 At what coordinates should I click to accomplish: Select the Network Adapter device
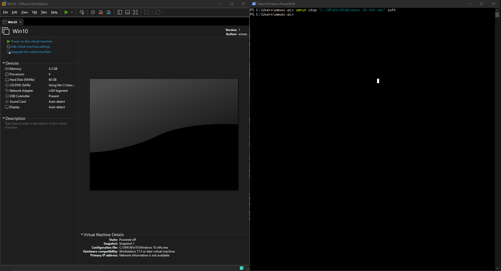pos(21,91)
